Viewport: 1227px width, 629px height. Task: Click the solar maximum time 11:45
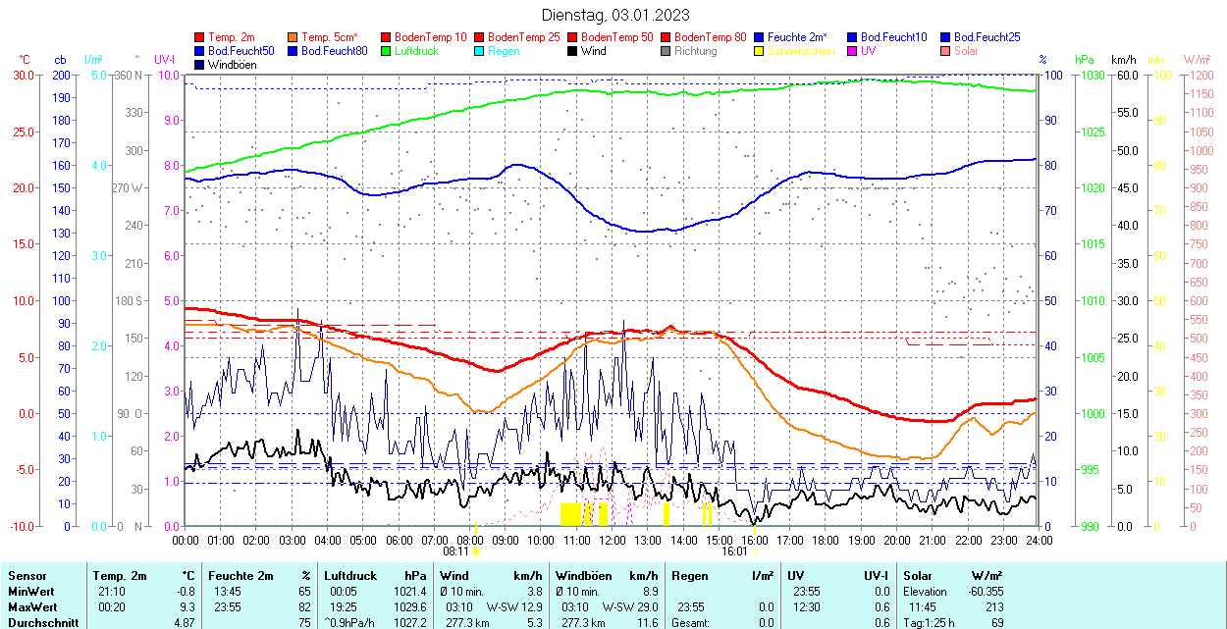pyautogui.click(x=923, y=607)
